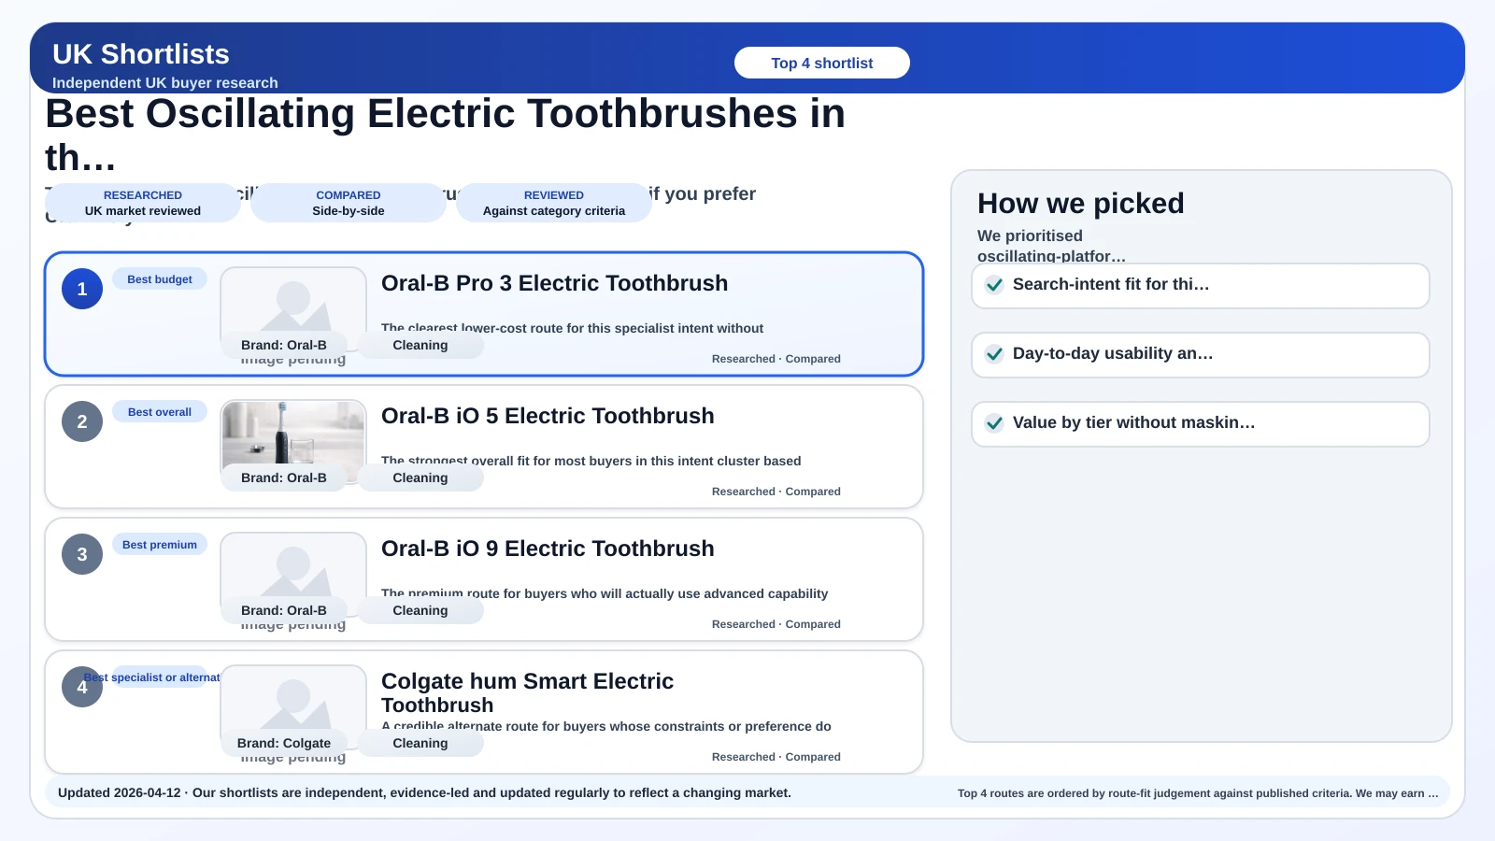Click the Top 4 shortlist button
The width and height of the screenshot is (1495, 841).
point(822,63)
